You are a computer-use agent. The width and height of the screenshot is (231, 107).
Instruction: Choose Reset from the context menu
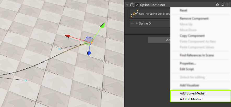(x=183, y=10)
